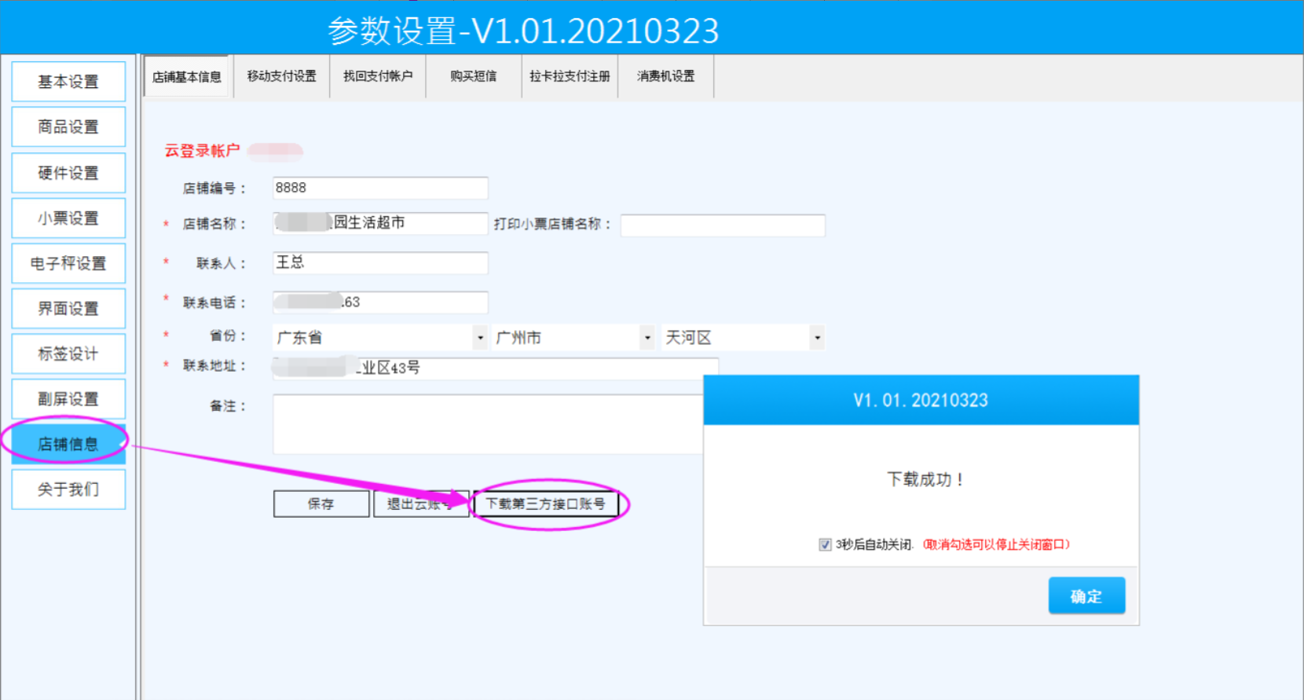
Task: Click the 备注 text area
Action: [x=488, y=424]
